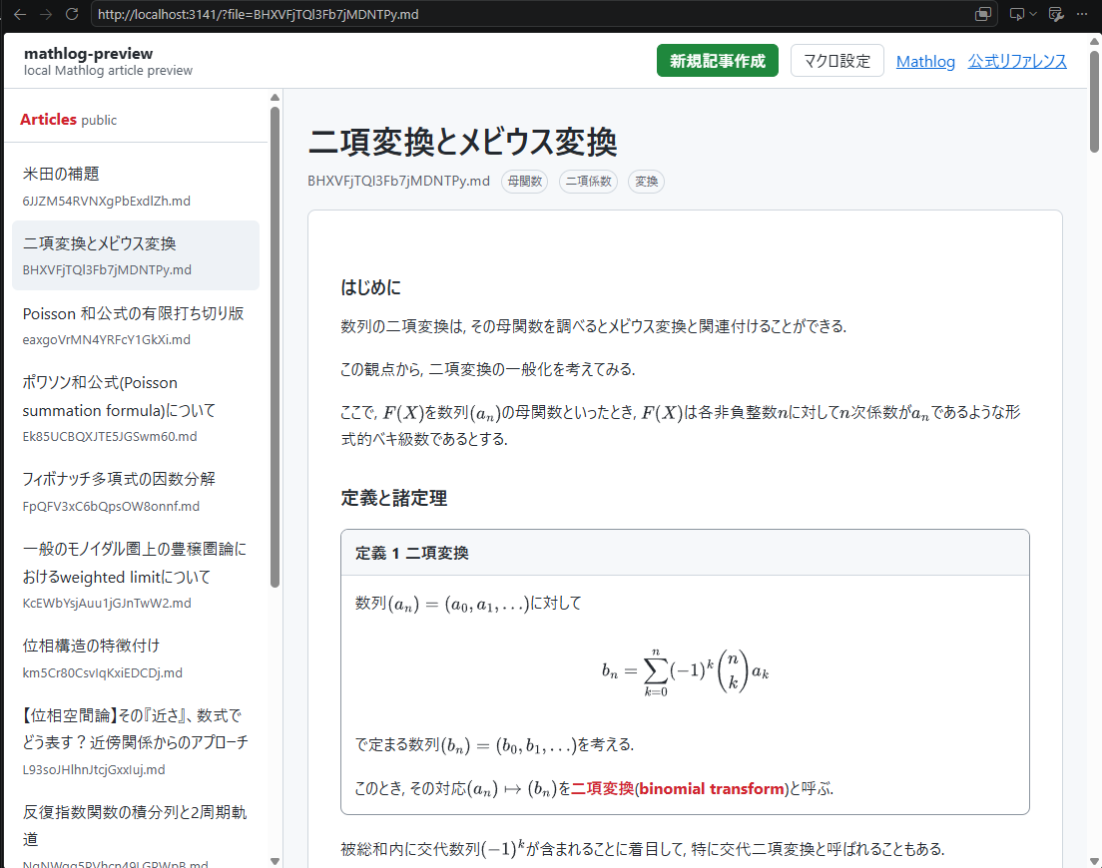Open the browser extension edit icon
The image size is (1102, 868).
pyautogui.click(x=1056, y=14)
